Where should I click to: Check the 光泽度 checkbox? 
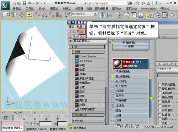[159, 102]
